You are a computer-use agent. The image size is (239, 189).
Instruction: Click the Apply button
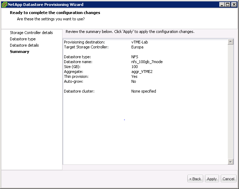point(212,178)
